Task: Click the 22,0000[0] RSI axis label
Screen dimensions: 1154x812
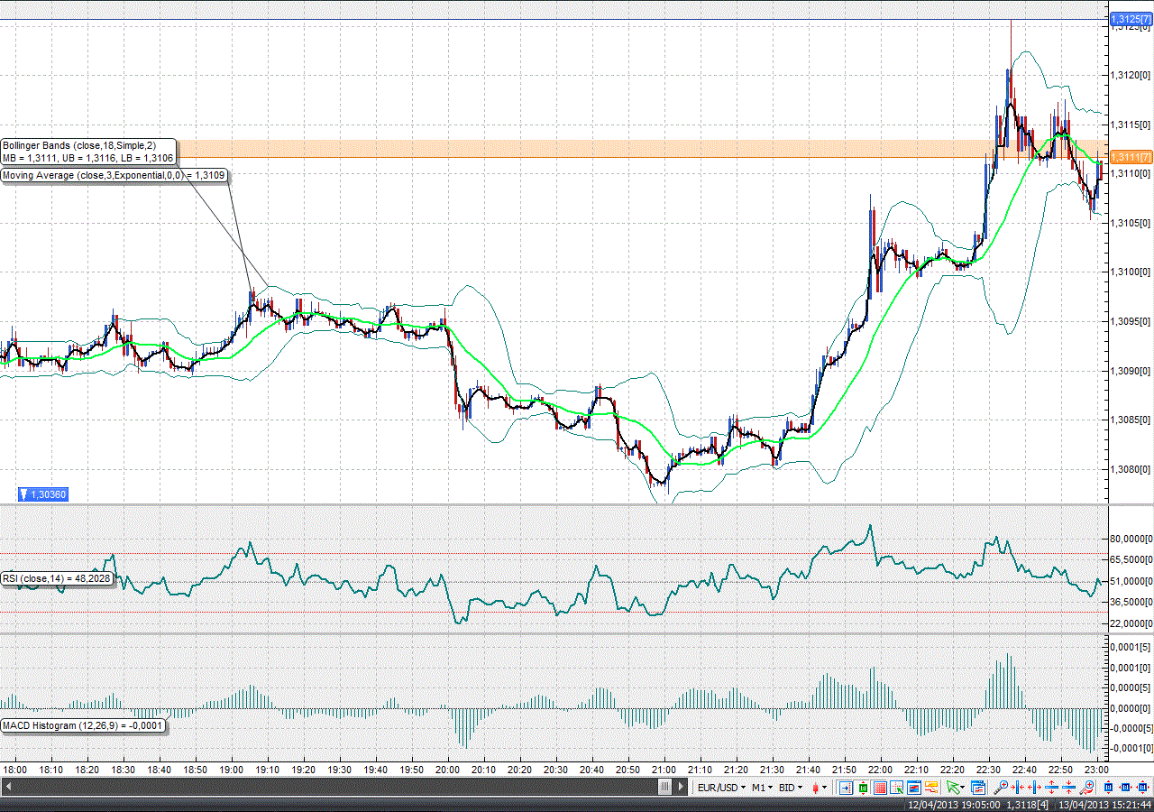Action: click(1131, 623)
